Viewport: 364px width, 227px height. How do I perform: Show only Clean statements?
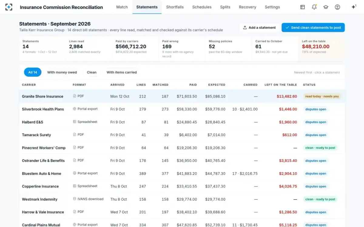[x=92, y=72]
